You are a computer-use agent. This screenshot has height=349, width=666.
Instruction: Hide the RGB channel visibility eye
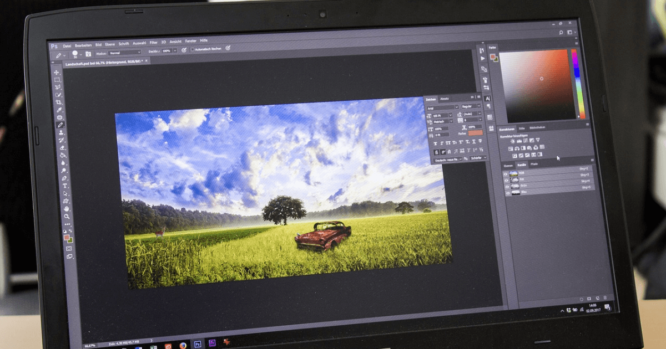[x=506, y=173]
